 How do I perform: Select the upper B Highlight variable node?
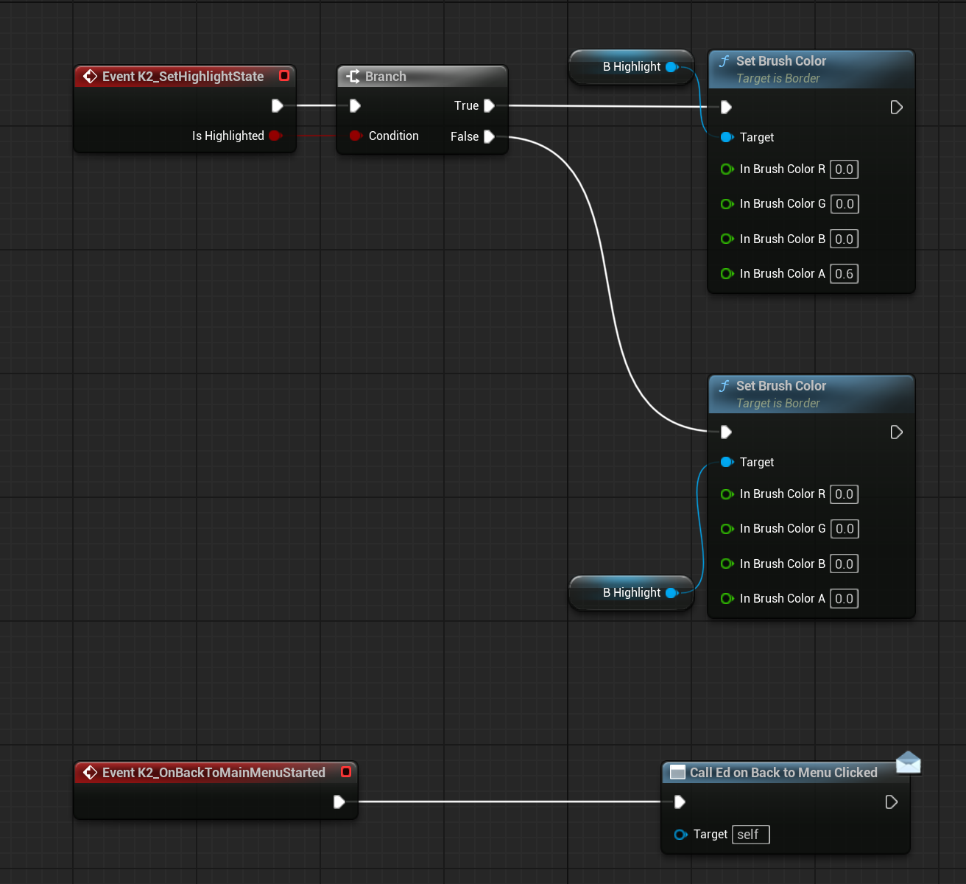(632, 67)
